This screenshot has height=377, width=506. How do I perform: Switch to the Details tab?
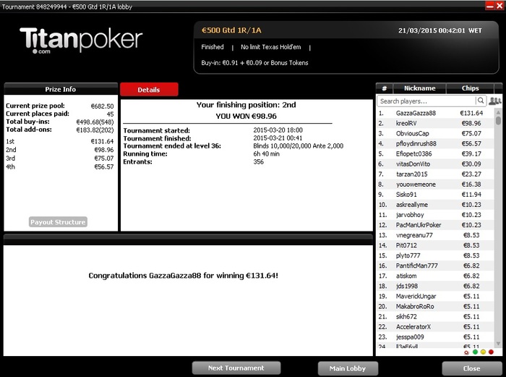149,90
